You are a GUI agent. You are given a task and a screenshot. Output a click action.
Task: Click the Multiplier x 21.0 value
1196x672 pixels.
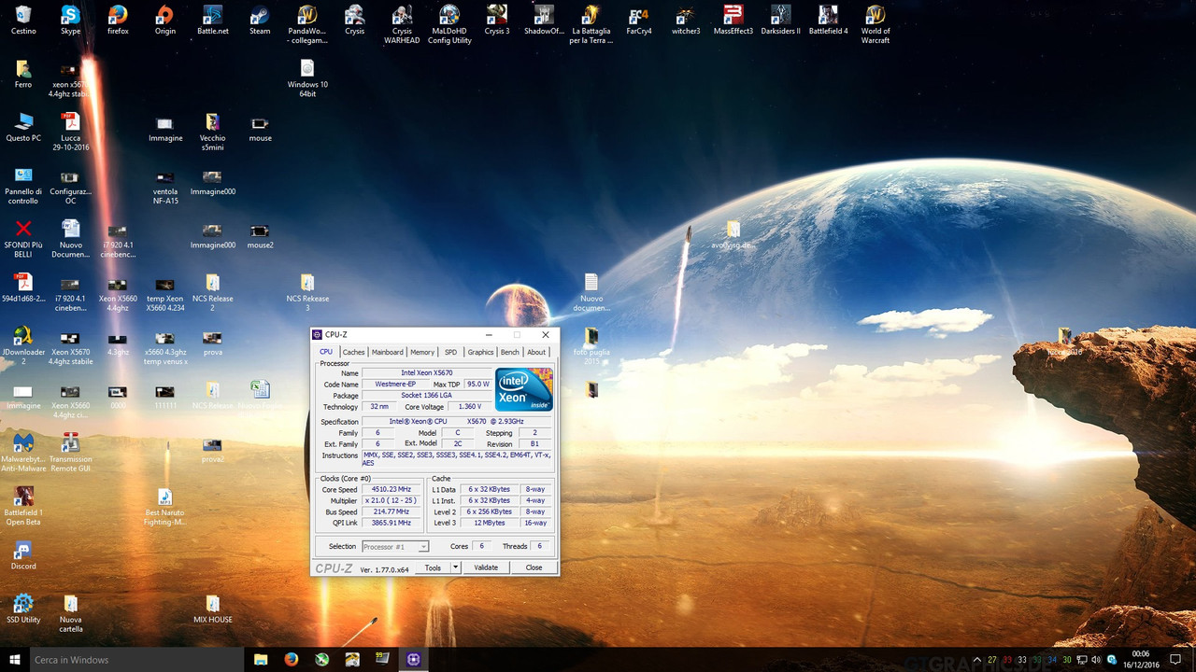(392, 500)
